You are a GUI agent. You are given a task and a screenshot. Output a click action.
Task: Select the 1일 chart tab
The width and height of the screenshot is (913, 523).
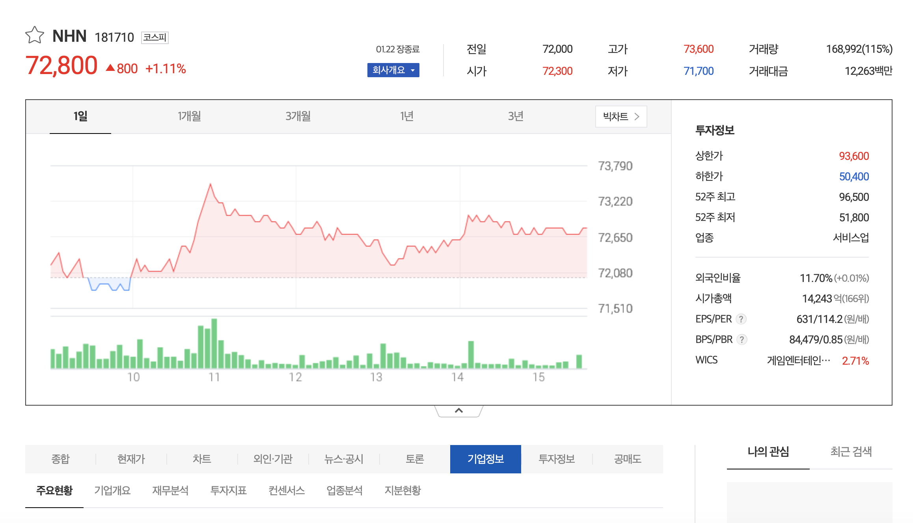80,116
